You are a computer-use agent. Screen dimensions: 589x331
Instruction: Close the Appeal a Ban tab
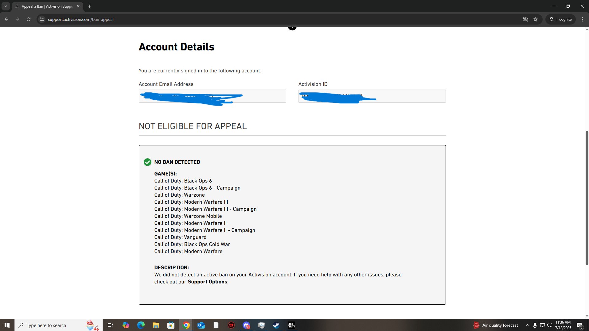click(x=78, y=6)
